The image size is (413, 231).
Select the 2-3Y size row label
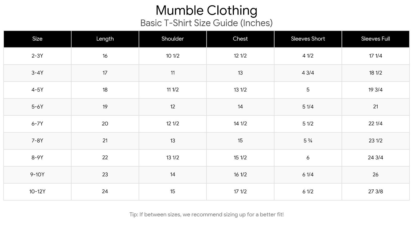click(37, 56)
